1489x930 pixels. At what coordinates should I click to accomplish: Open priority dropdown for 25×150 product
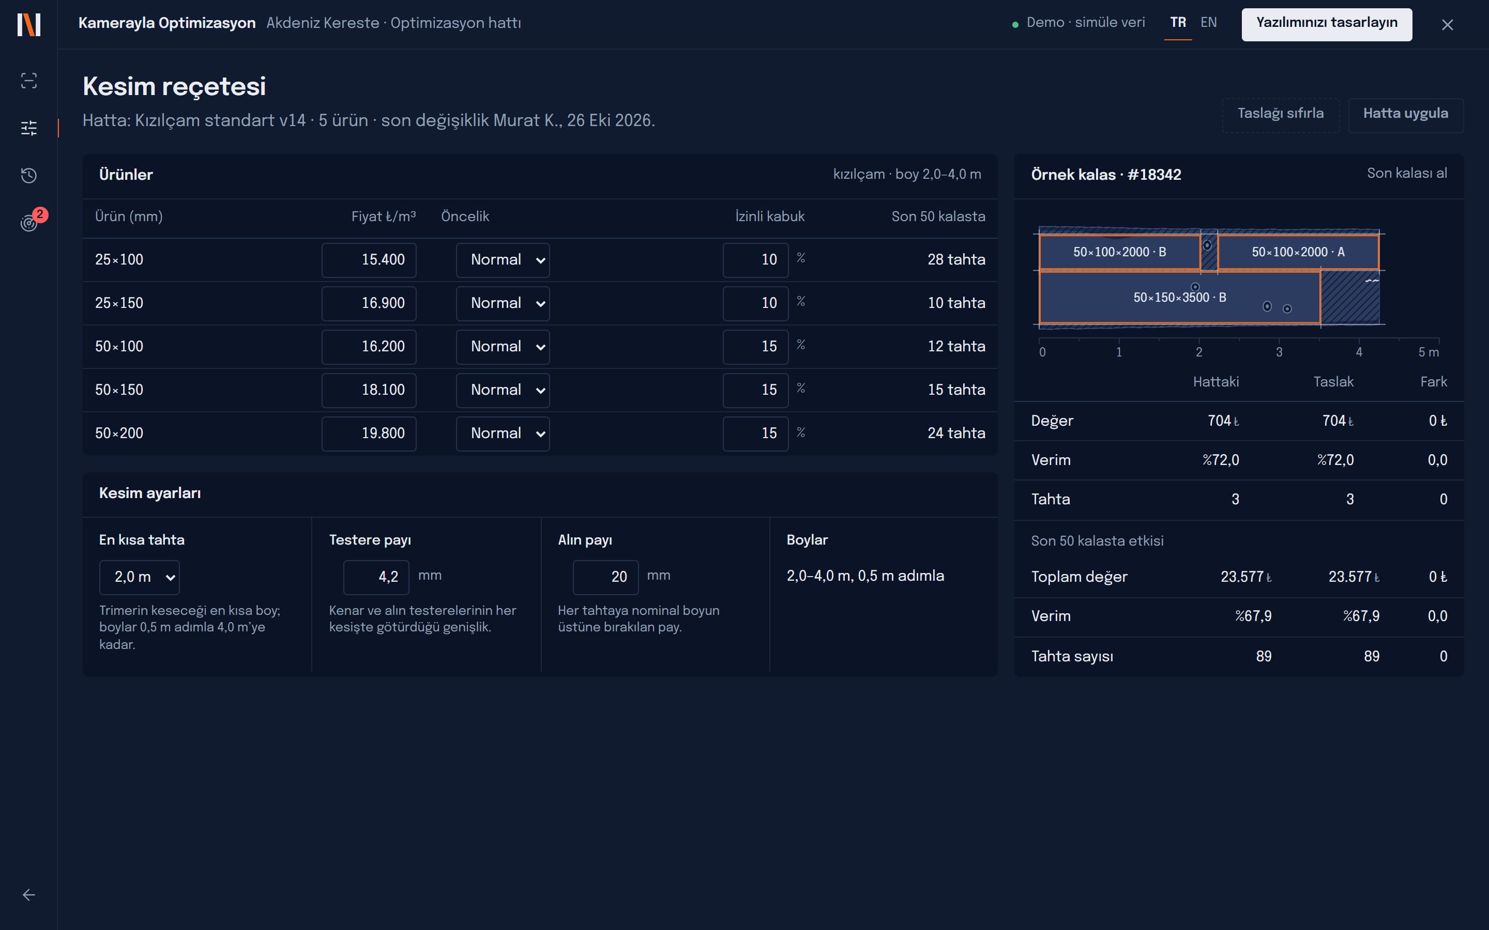tap(503, 303)
